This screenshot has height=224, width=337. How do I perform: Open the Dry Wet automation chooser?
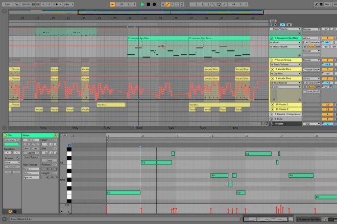[285, 73]
